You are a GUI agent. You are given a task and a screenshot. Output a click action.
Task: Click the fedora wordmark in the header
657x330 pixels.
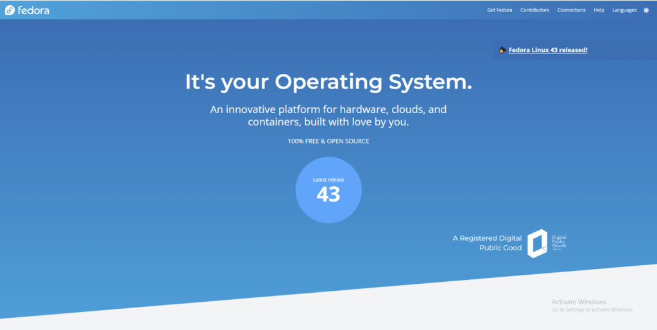coord(33,10)
